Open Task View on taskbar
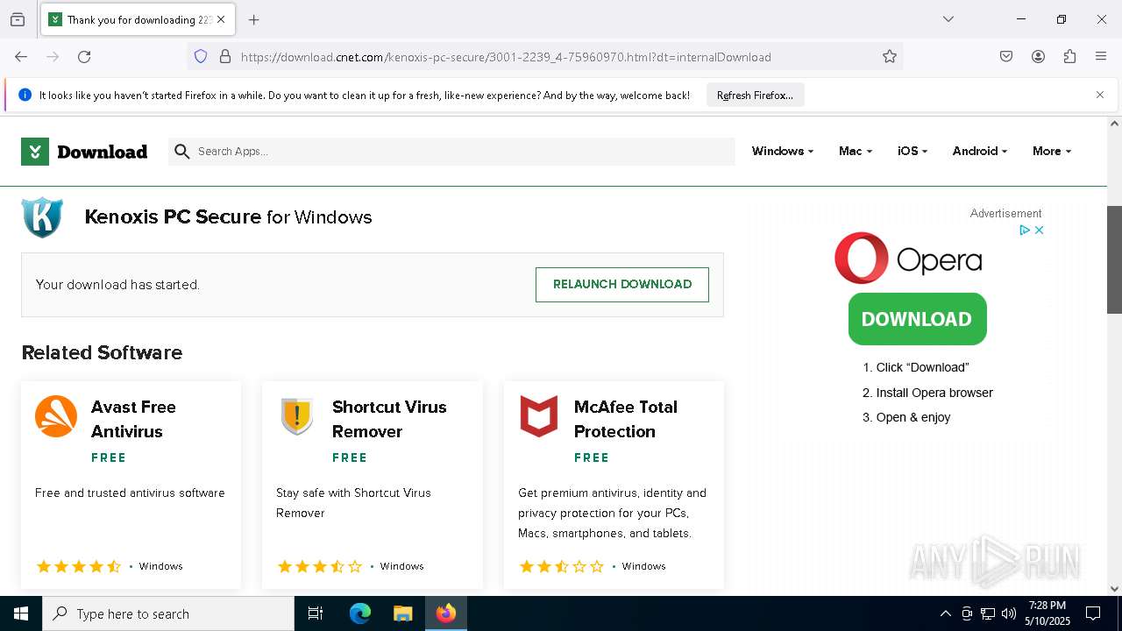 point(316,613)
